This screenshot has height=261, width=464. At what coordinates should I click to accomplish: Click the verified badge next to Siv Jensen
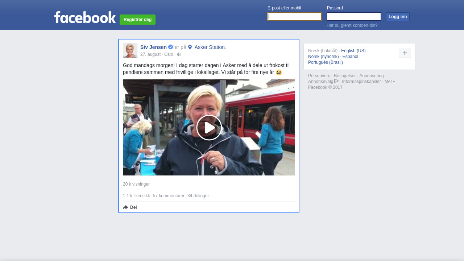(x=170, y=47)
